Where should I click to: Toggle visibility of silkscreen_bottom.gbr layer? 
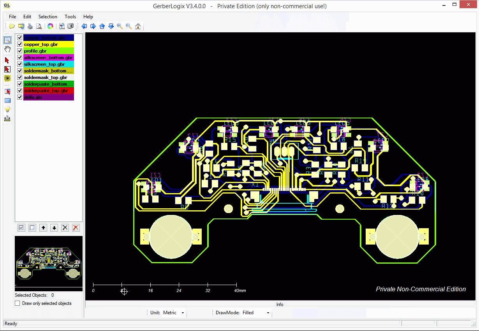pyautogui.click(x=19, y=58)
